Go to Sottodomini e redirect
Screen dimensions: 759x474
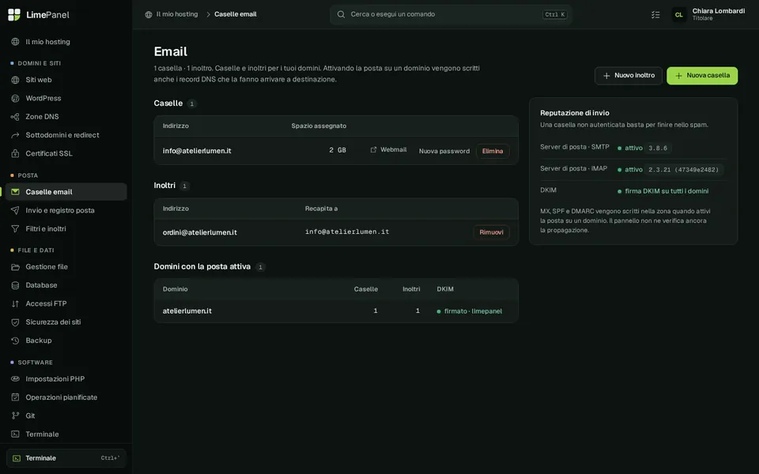click(x=66, y=135)
